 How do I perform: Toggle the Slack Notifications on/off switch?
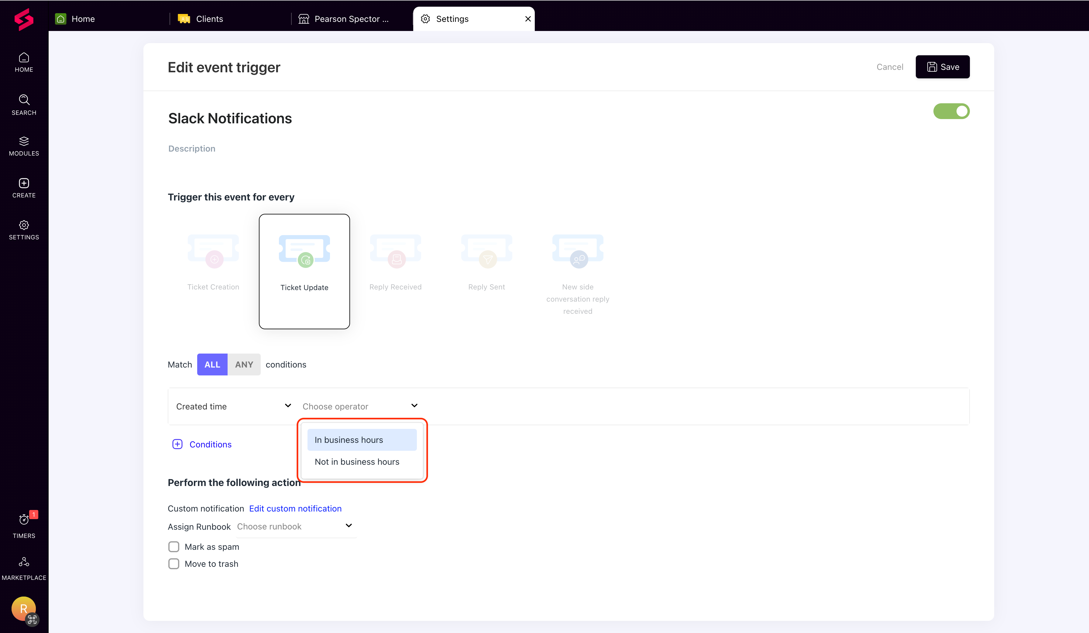pyautogui.click(x=952, y=111)
